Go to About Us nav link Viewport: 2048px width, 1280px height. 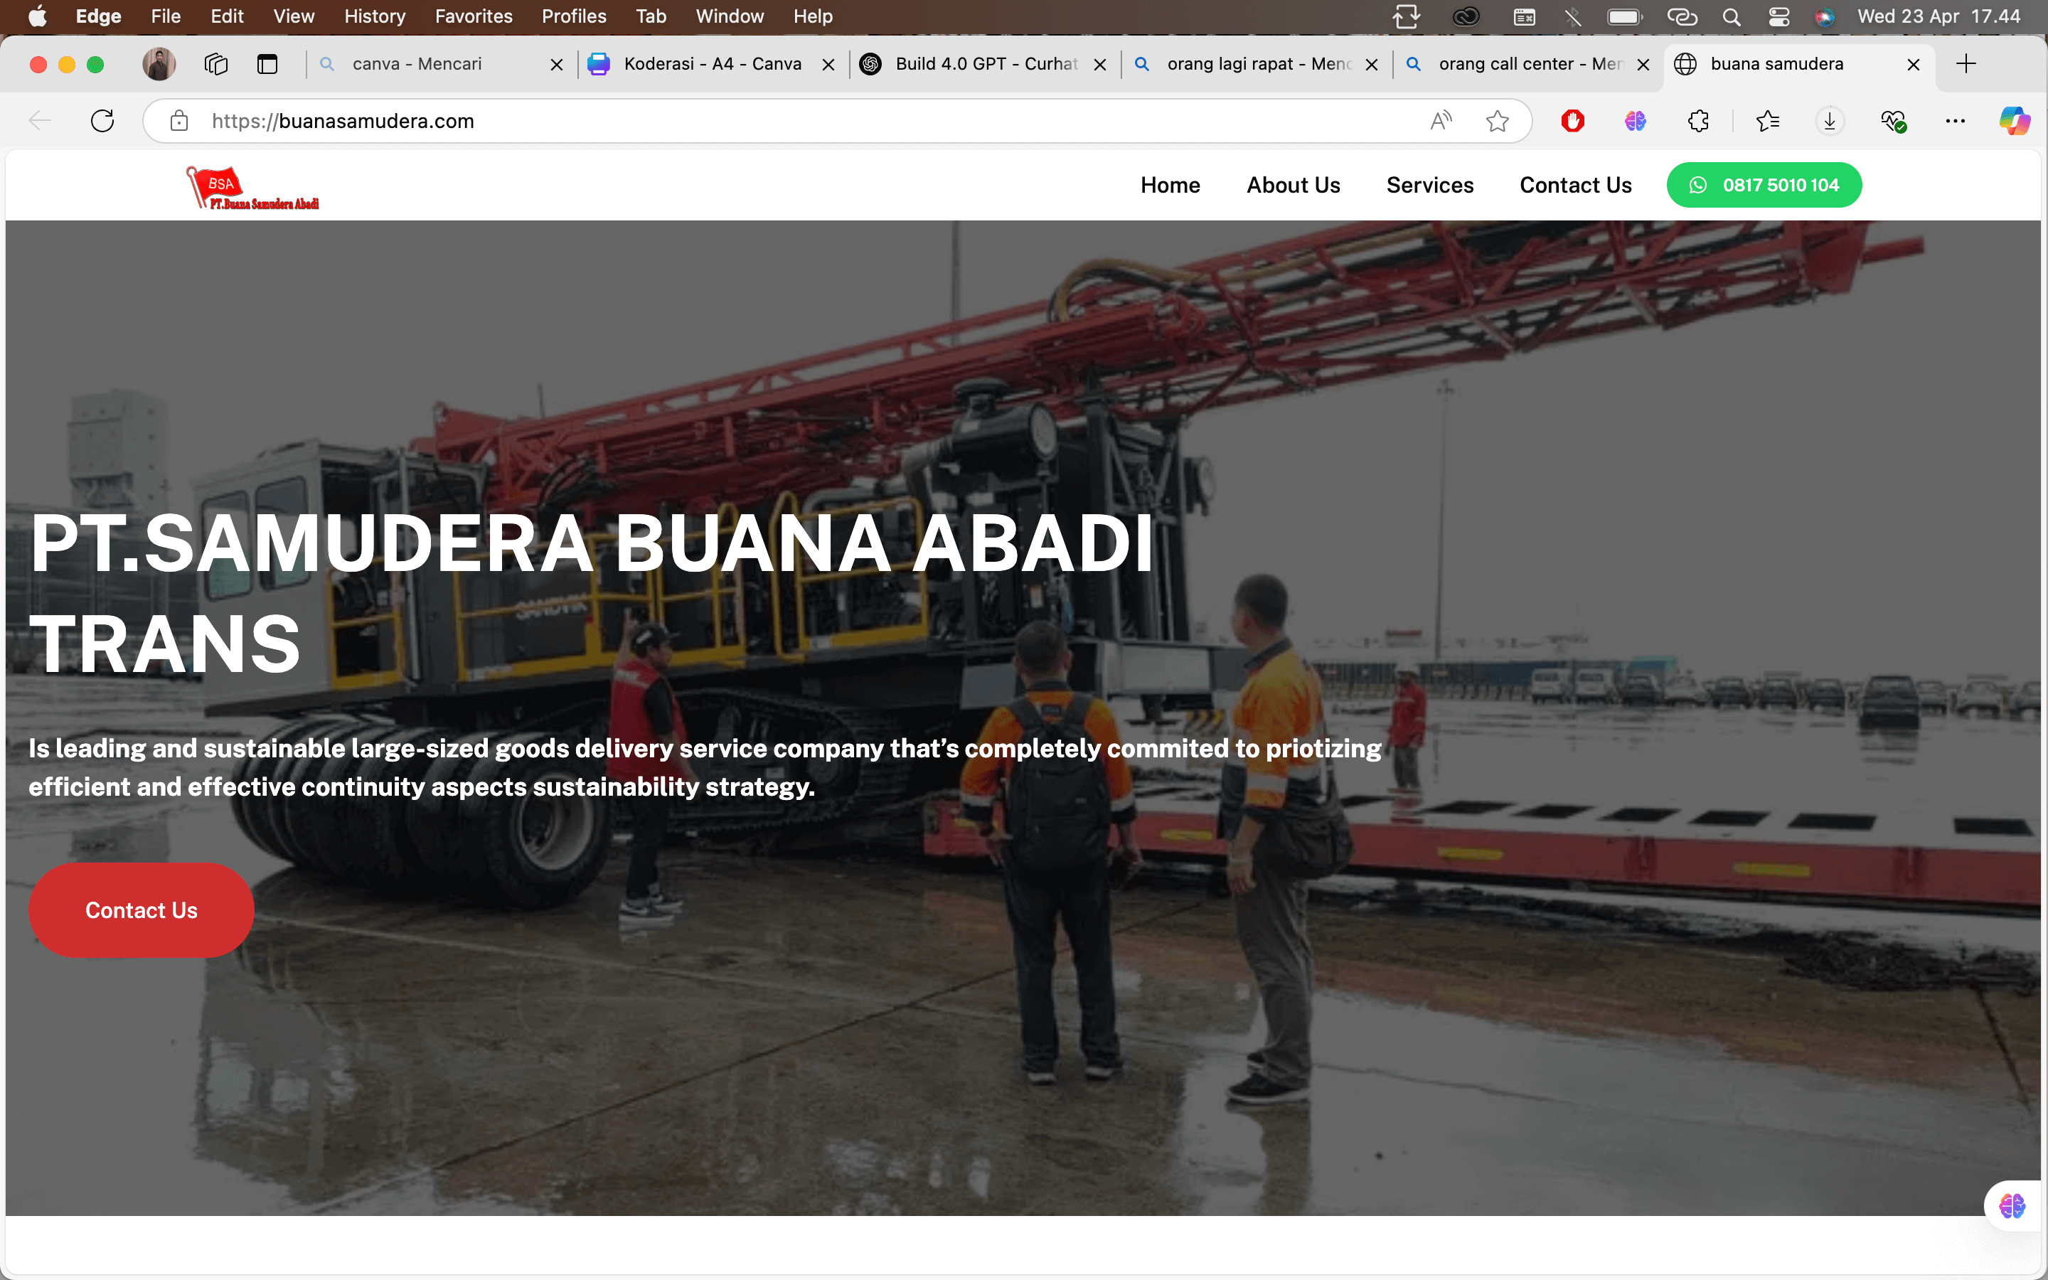1293,186
